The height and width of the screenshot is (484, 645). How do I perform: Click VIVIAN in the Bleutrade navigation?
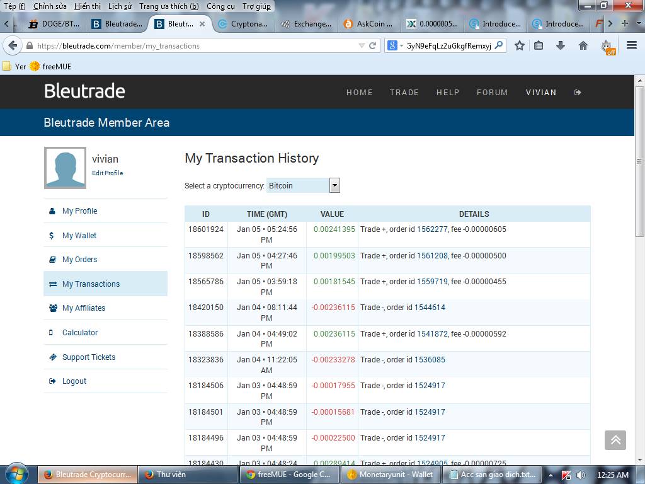coord(541,93)
